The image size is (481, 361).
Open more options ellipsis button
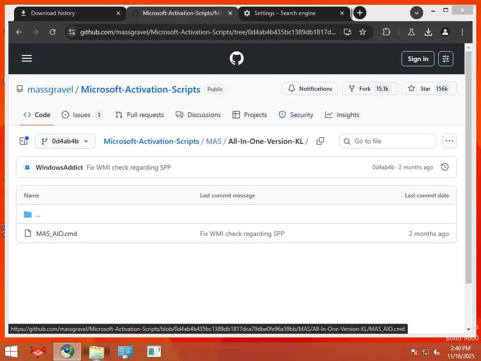[x=449, y=141]
